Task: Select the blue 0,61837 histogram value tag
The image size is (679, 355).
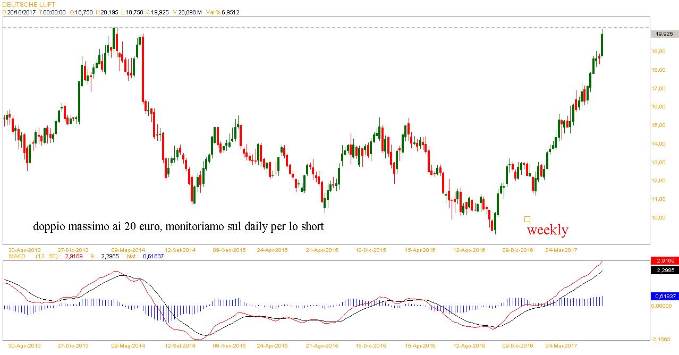Action: (x=664, y=296)
